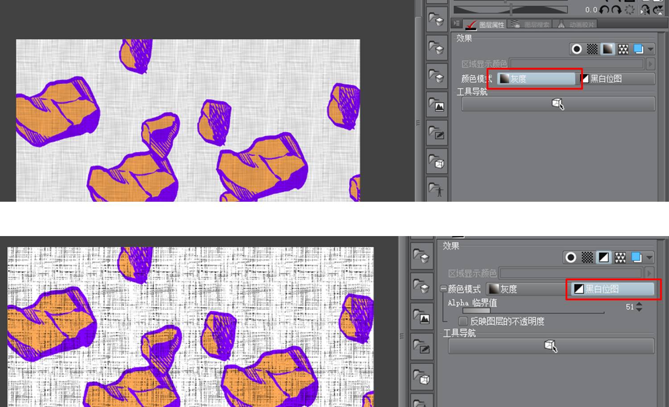Enable blue Layer color icon in lower panel
The width and height of the screenshot is (669, 407).
tap(637, 257)
